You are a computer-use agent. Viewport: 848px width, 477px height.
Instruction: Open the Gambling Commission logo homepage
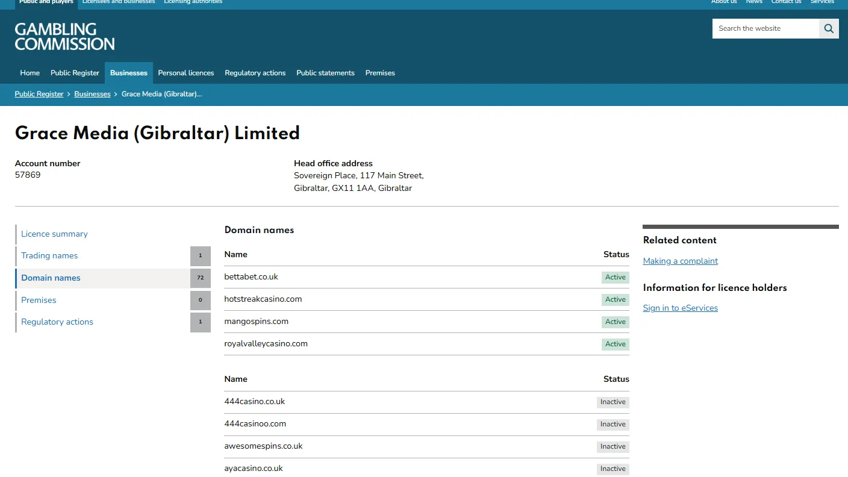(x=64, y=37)
